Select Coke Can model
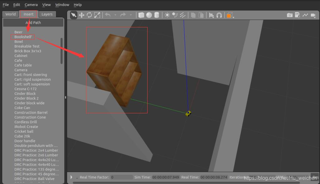This screenshot has width=320, height=184. [x=22, y=108]
